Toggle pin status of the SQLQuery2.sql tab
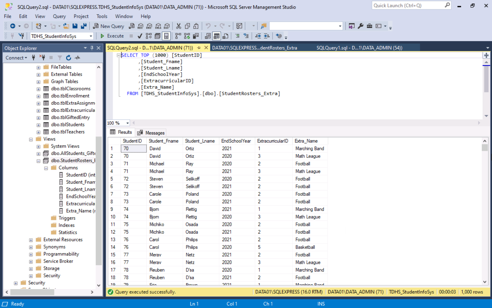492x308 pixels. pos(199,48)
